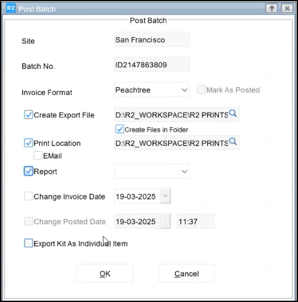298x302 pixels.
Task: Open the Invoice Format Peachtree dropdown
Action: pos(152,90)
